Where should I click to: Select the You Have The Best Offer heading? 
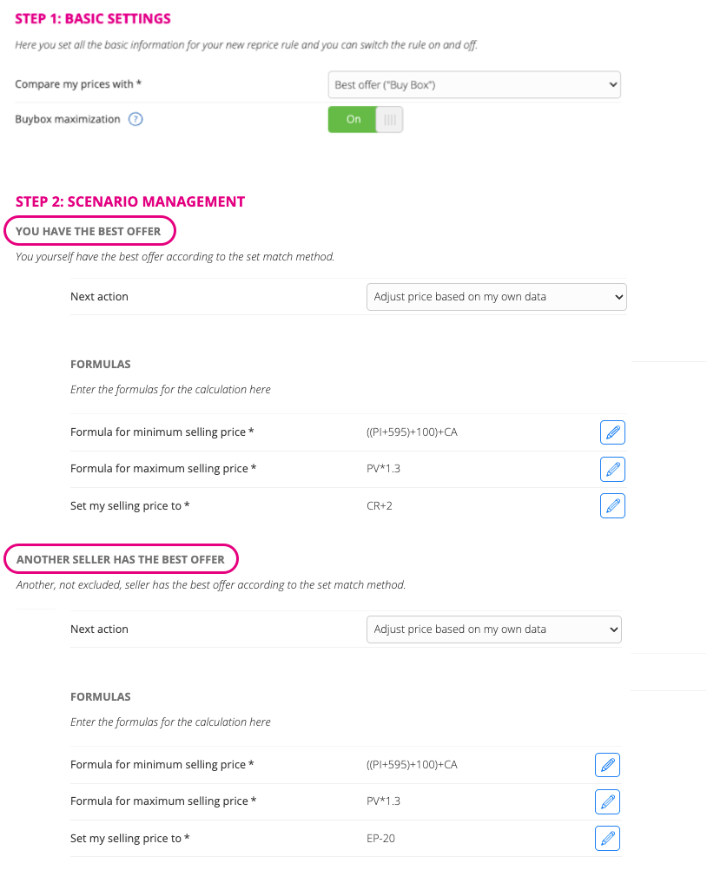click(89, 231)
